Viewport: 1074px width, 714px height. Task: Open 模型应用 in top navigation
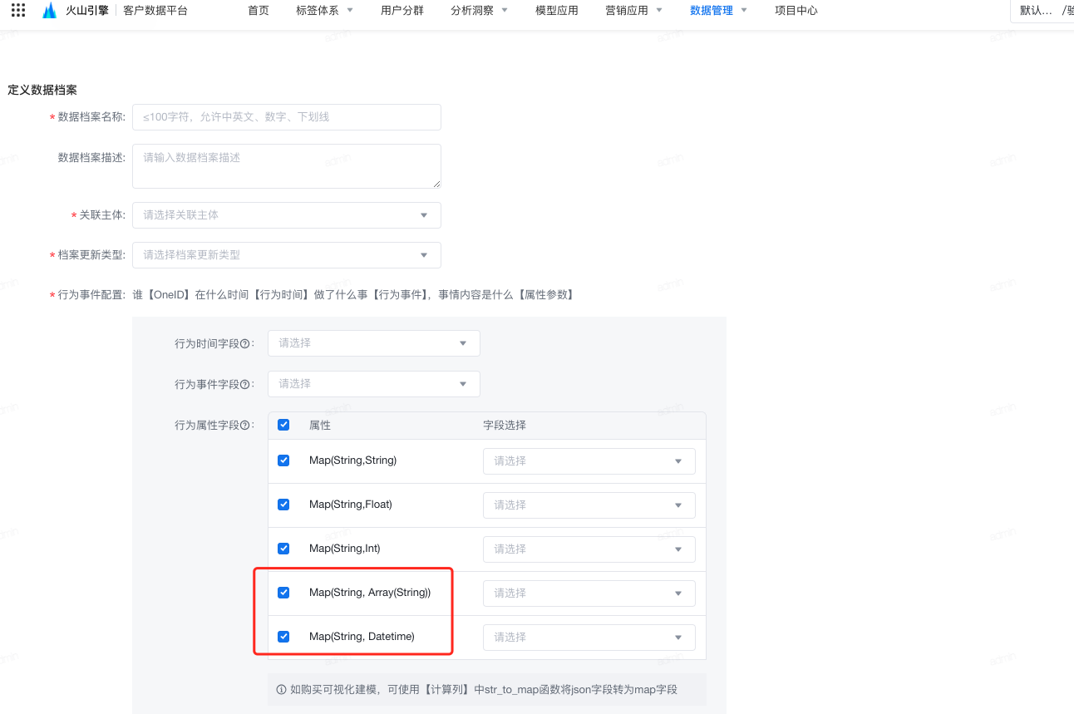pyautogui.click(x=557, y=11)
